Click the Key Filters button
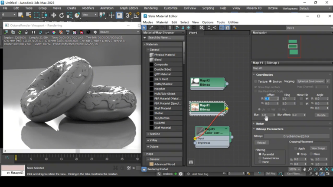 [294, 174]
